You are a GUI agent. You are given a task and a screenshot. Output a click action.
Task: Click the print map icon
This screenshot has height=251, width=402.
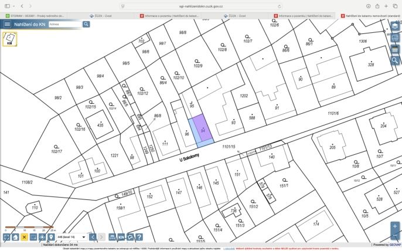tap(395, 38)
